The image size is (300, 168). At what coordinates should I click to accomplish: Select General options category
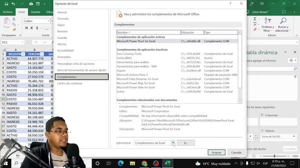tap(62, 12)
